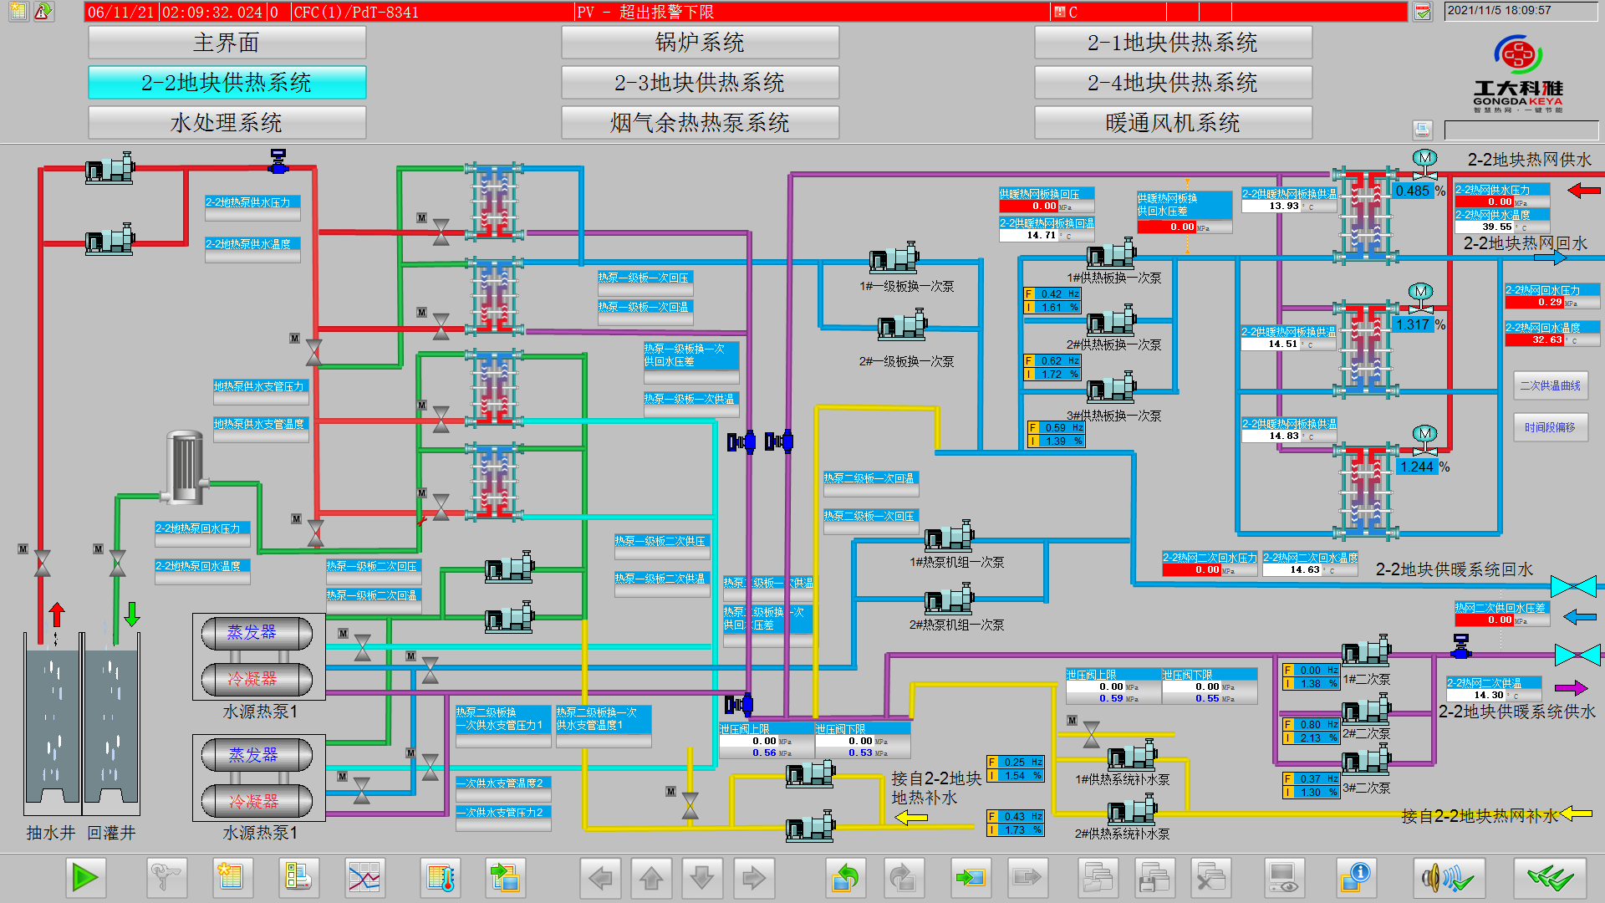Click the left arrow navigation button
The height and width of the screenshot is (903, 1605).
point(600,878)
